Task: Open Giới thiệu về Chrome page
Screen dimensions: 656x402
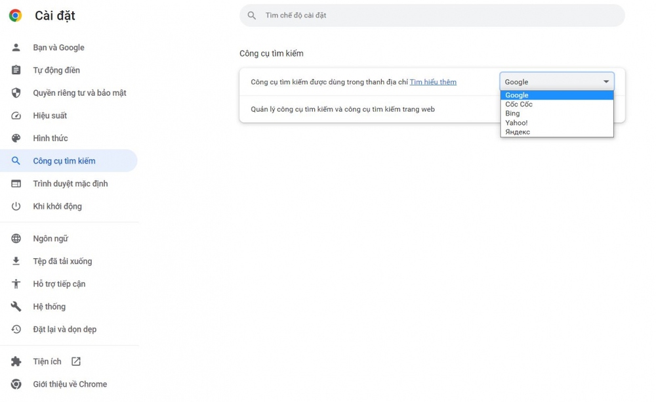Action: (x=69, y=384)
